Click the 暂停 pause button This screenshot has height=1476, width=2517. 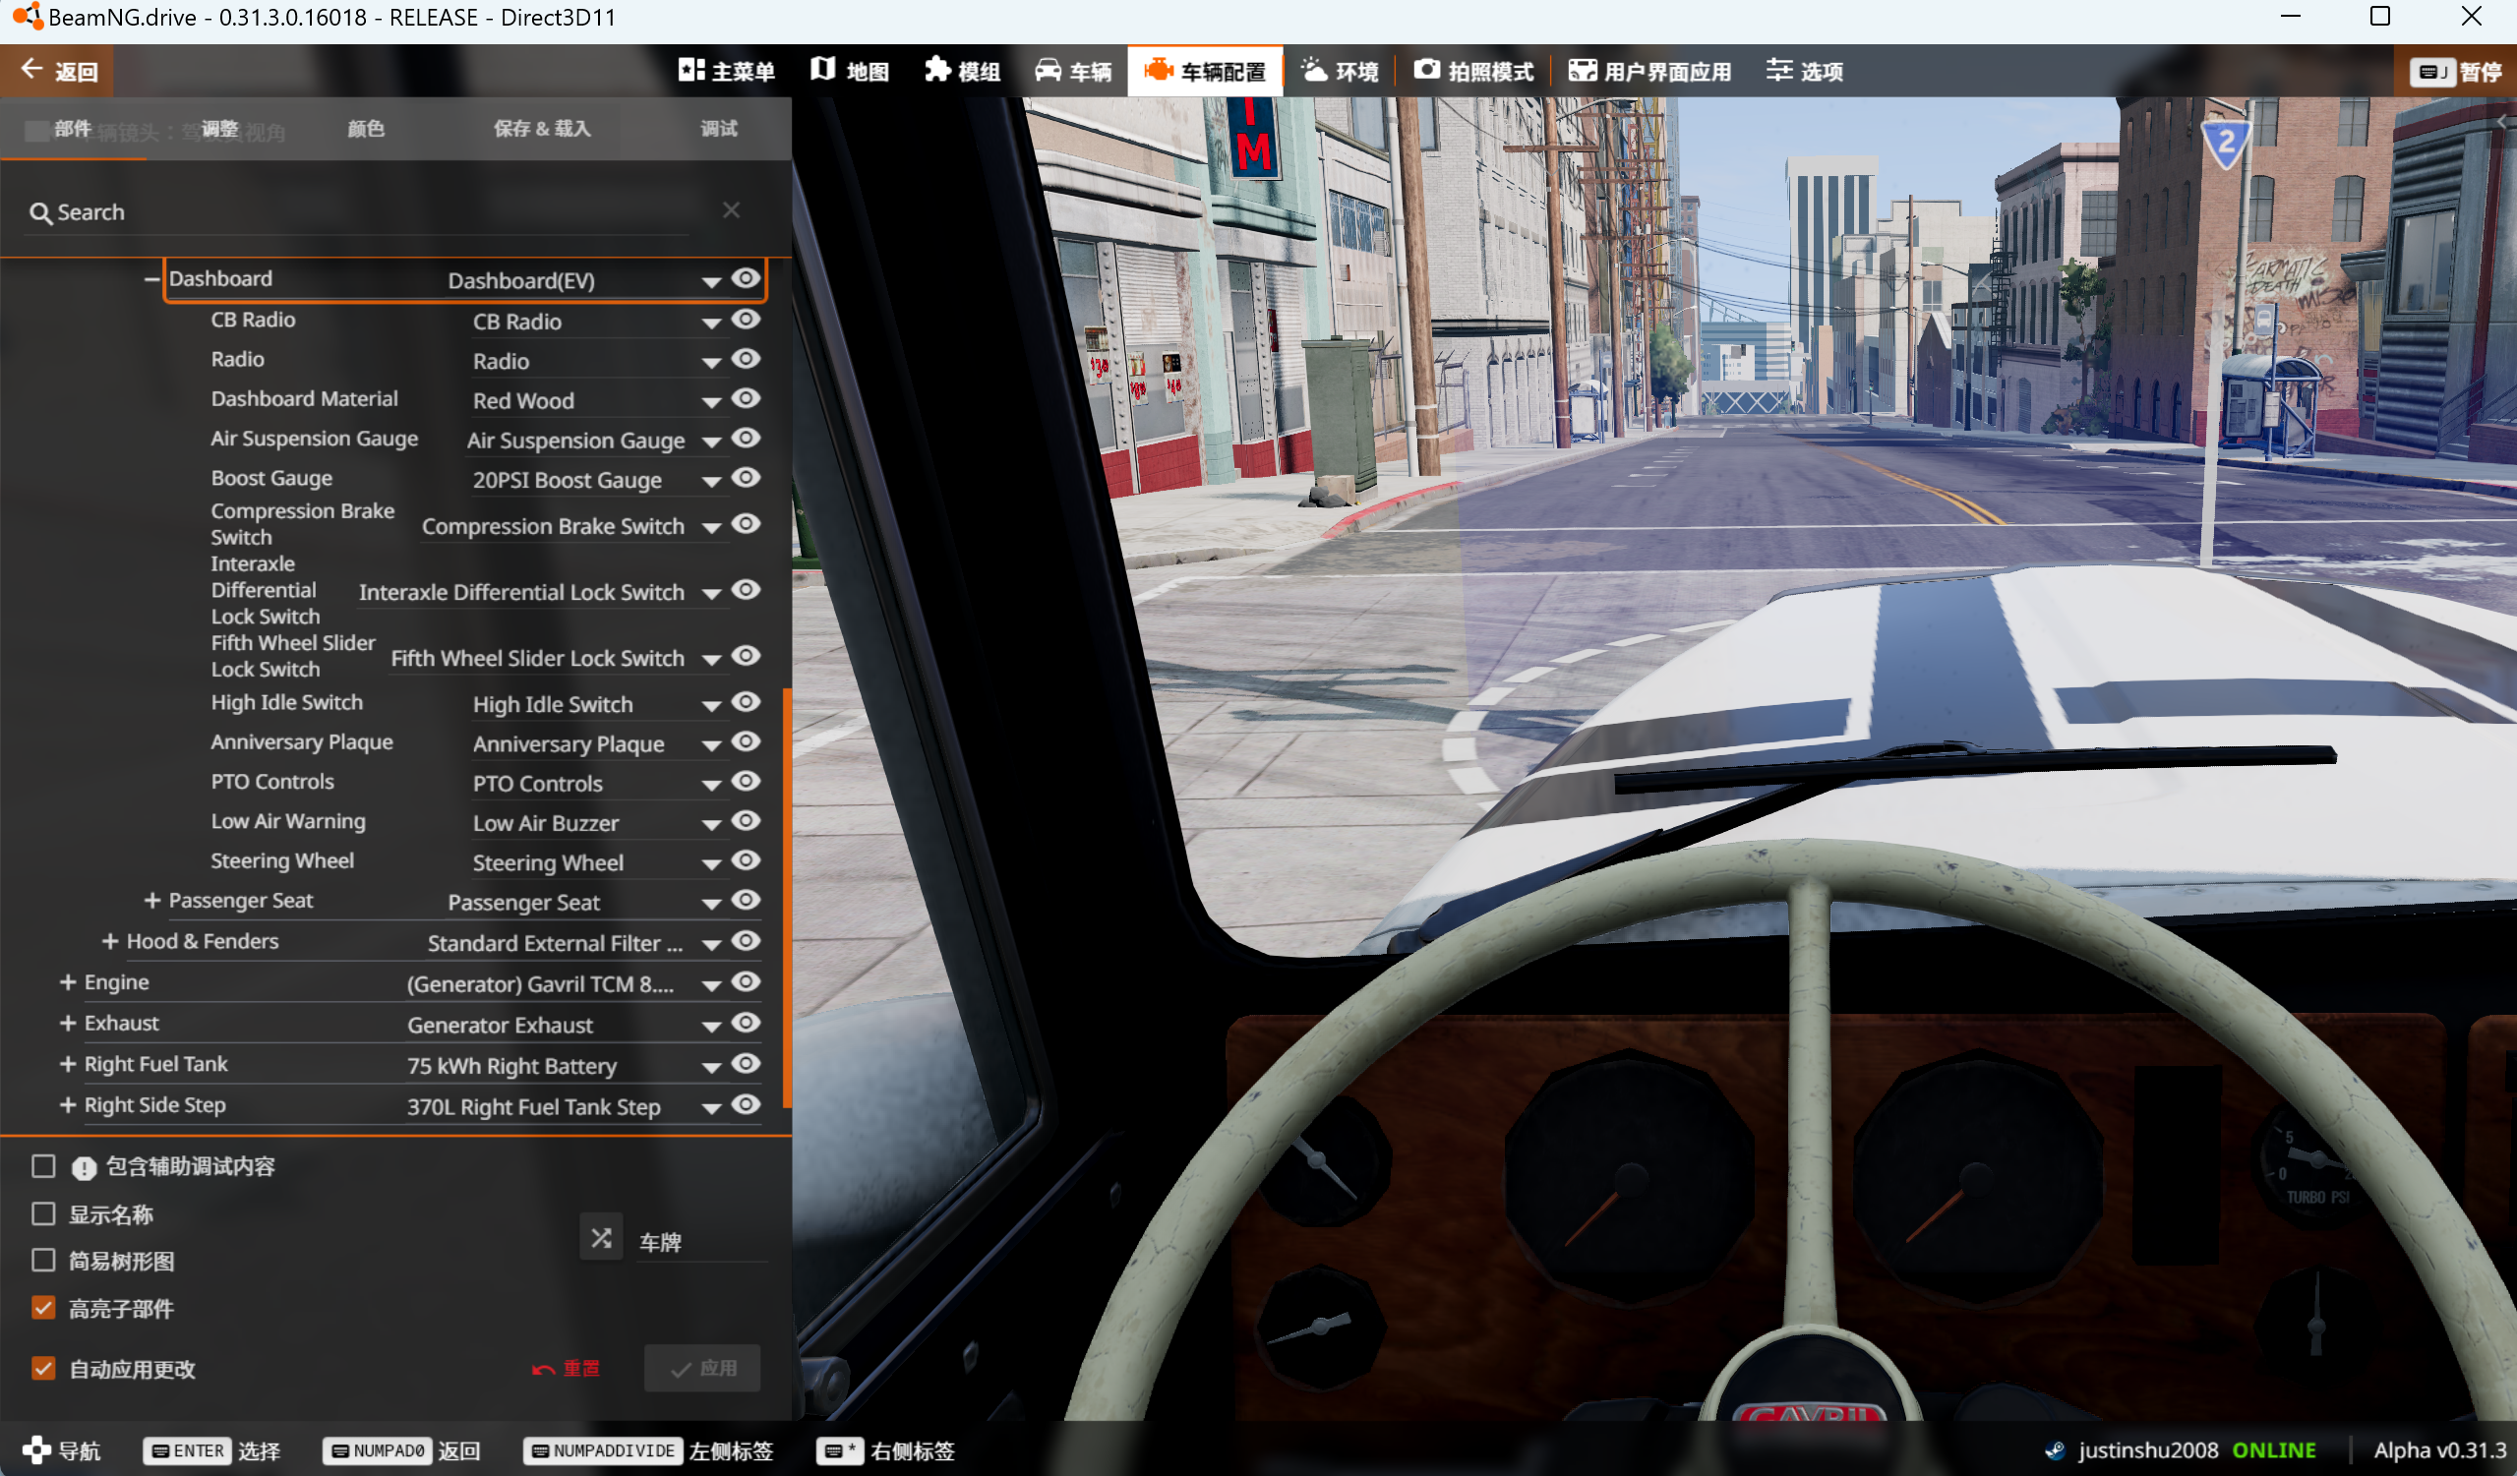[x=2456, y=71]
